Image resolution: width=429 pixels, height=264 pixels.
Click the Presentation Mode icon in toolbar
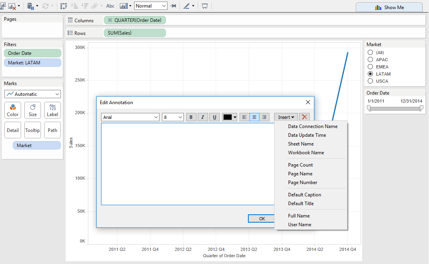(205, 6)
